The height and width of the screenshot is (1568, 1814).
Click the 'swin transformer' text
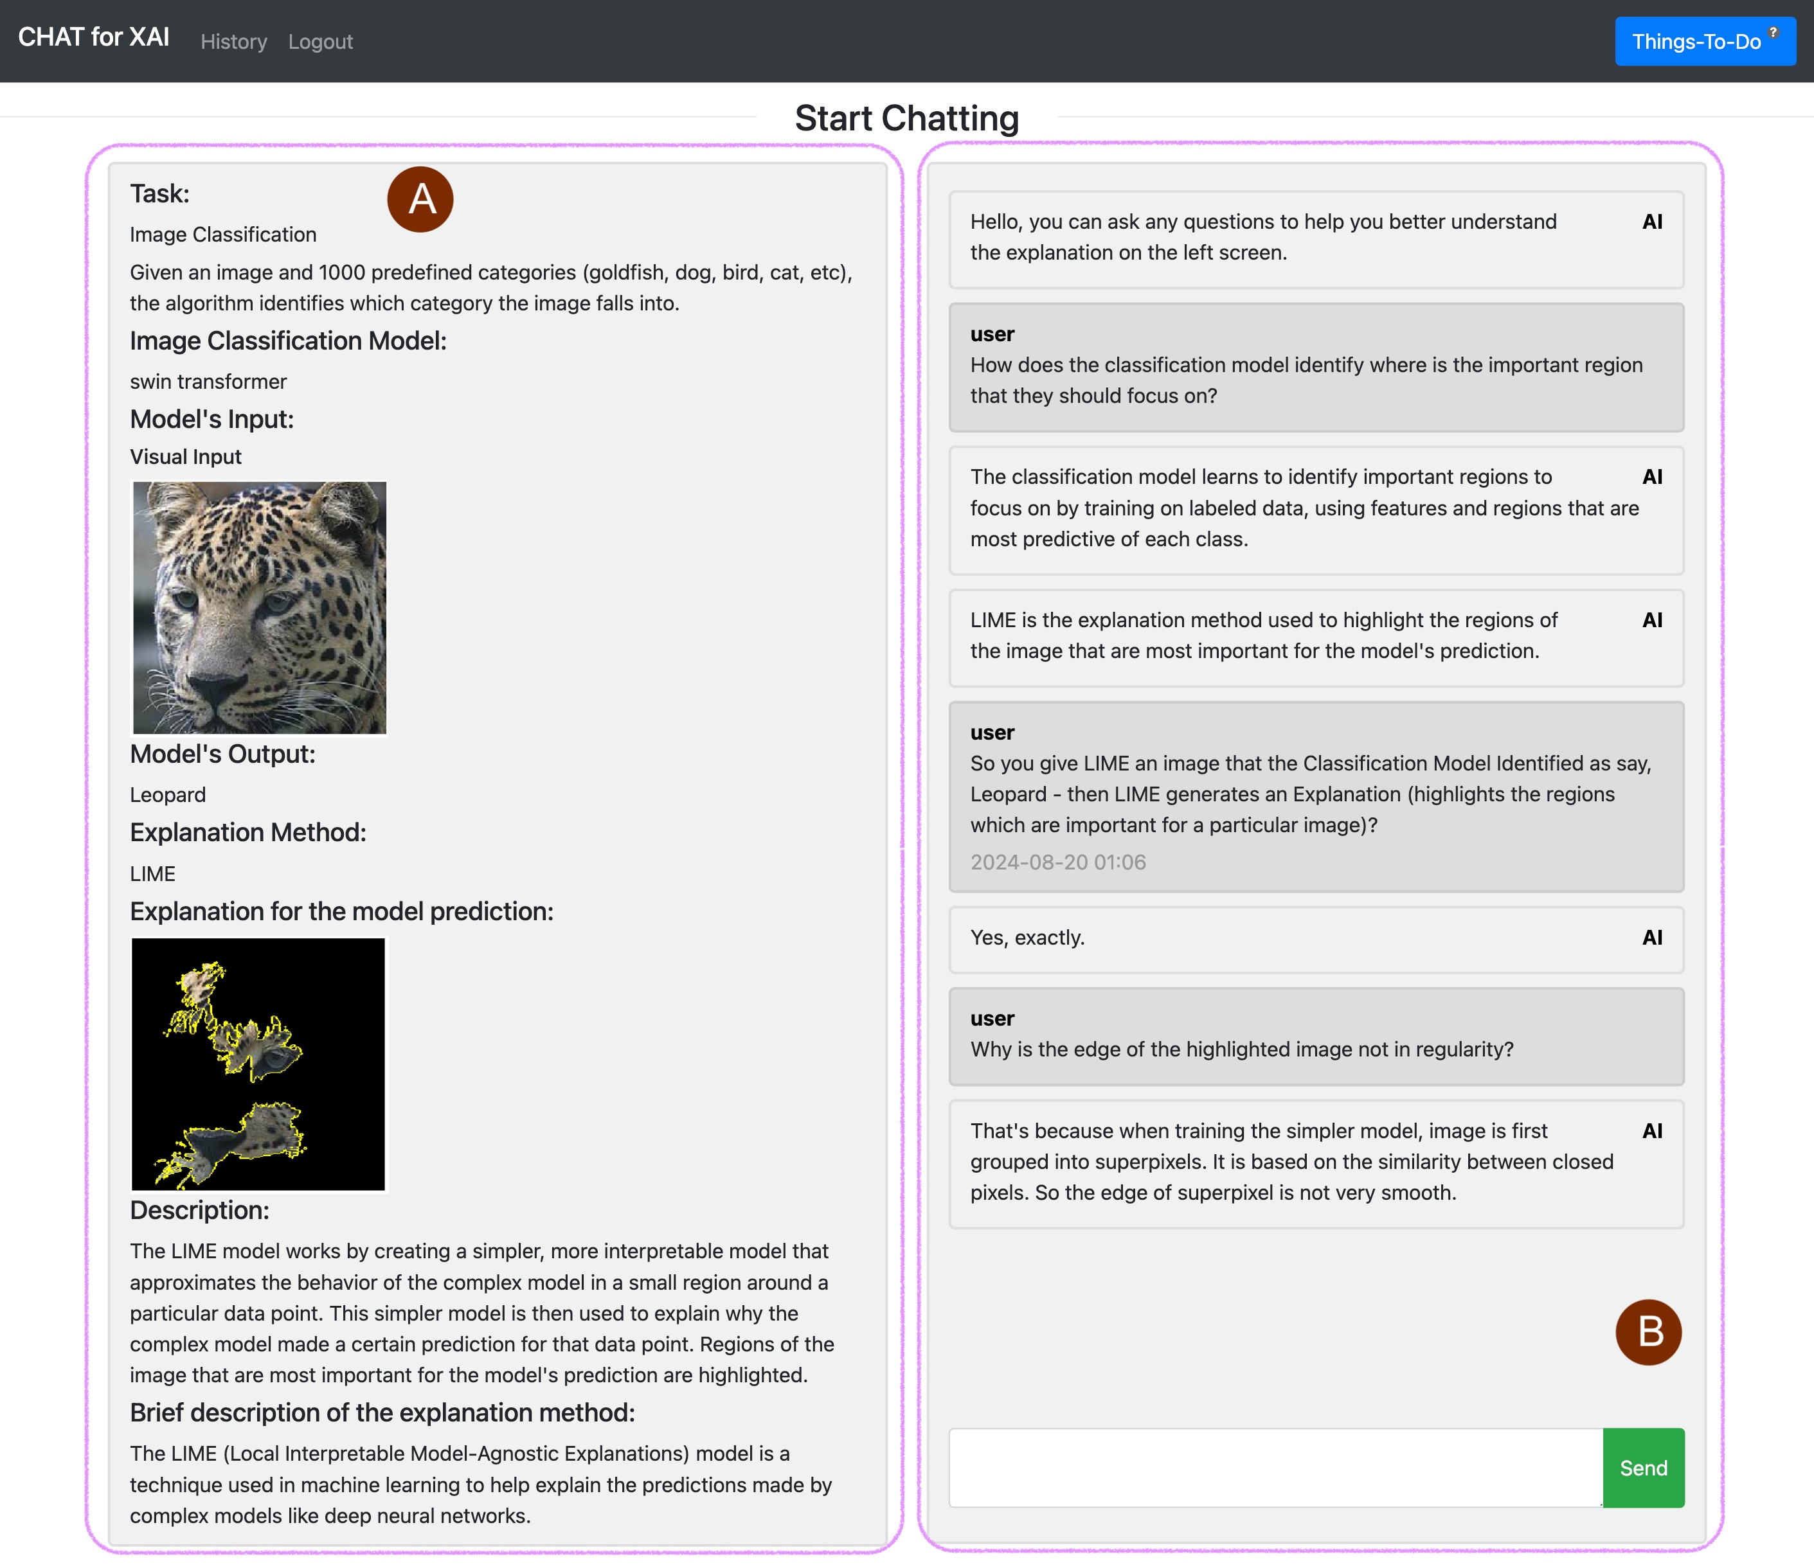pyautogui.click(x=208, y=382)
